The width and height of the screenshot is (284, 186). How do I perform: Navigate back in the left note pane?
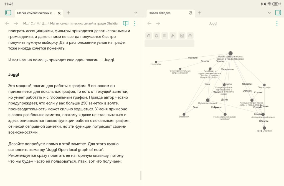click(7, 24)
